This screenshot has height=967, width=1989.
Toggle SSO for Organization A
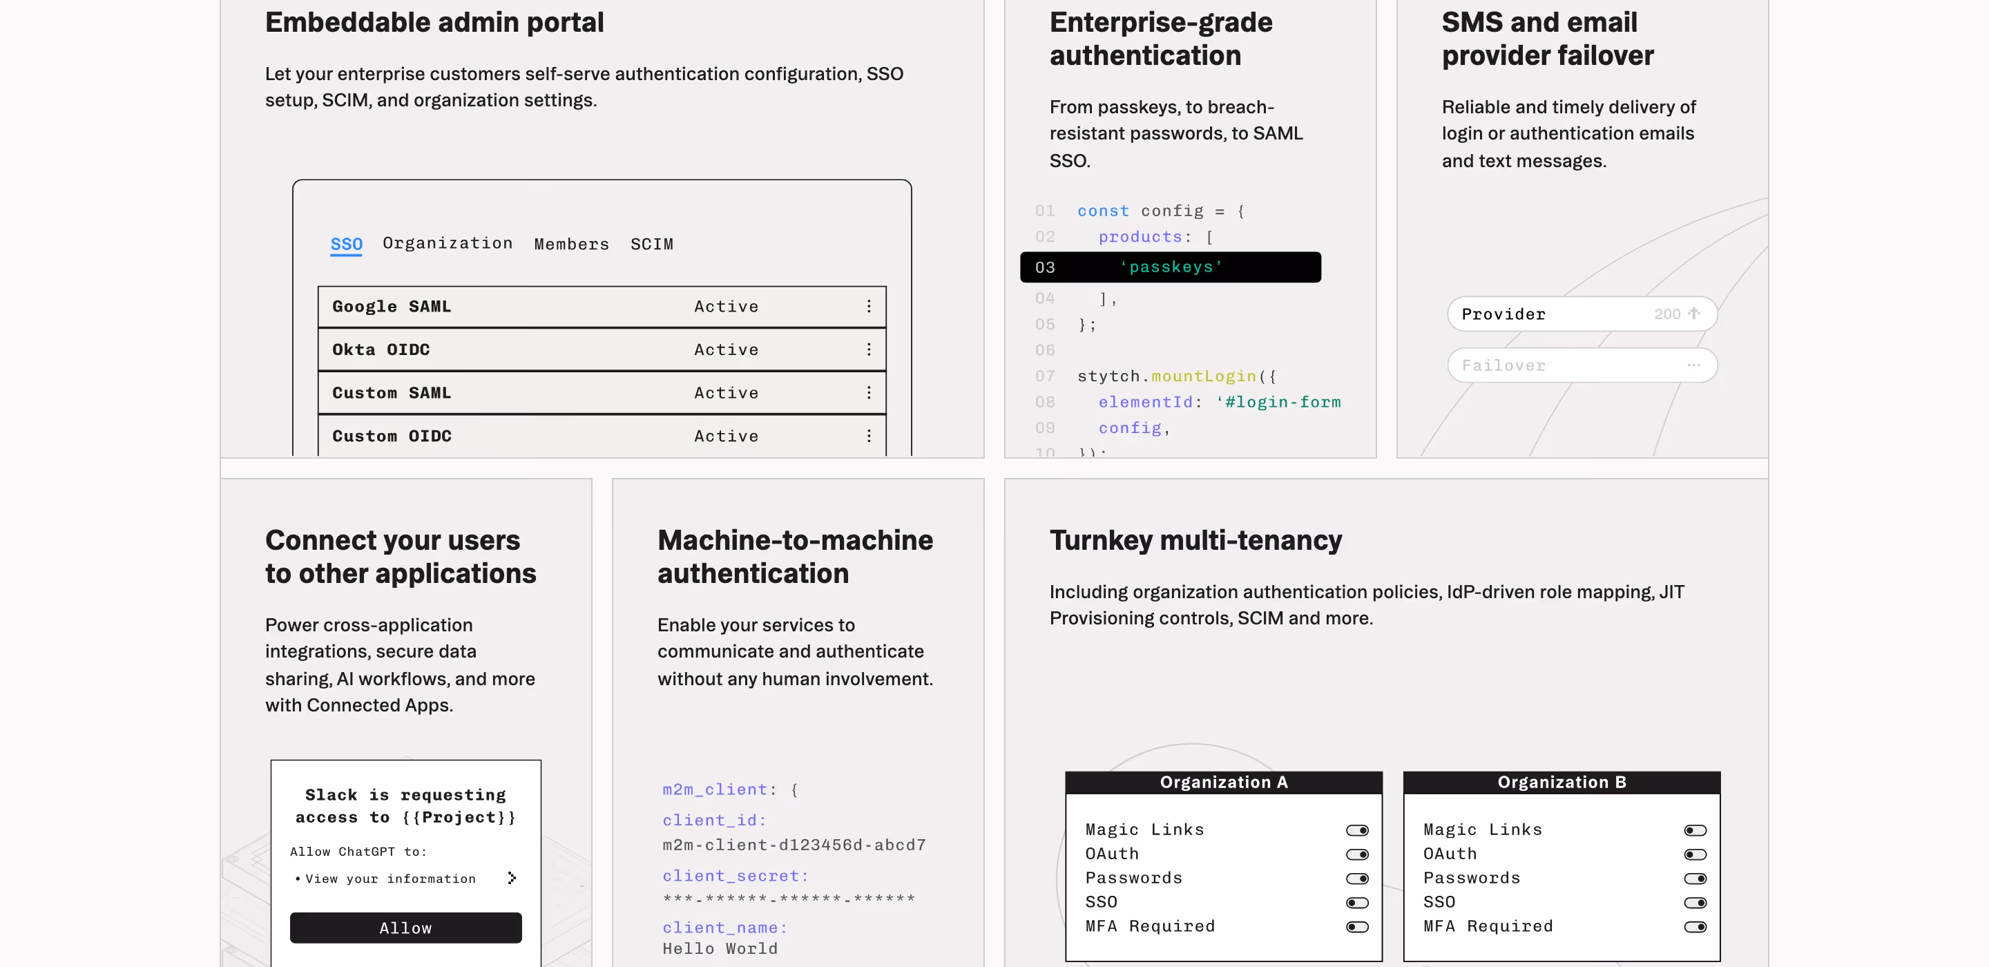coord(1357,903)
